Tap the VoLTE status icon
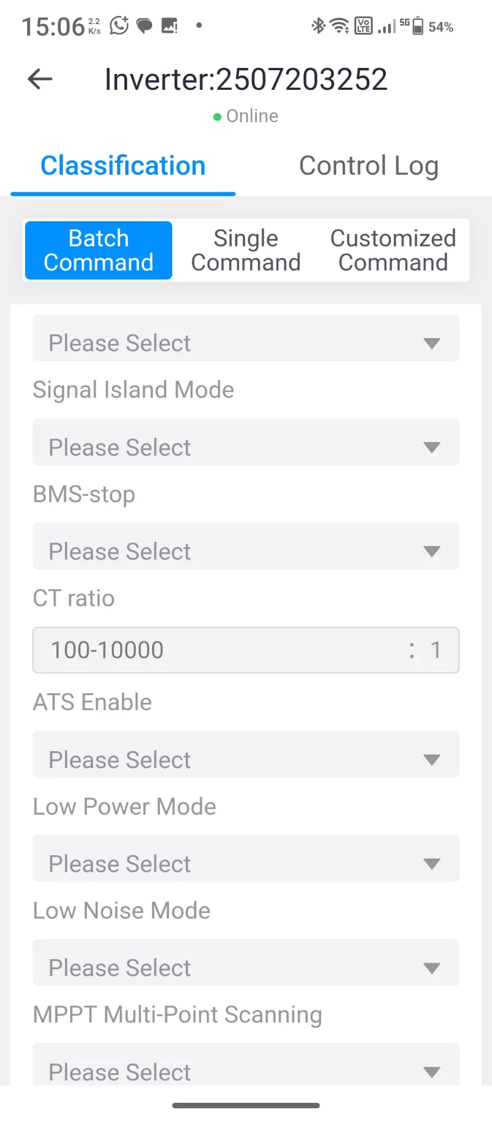The height and width of the screenshot is (1122, 492). click(363, 26)
